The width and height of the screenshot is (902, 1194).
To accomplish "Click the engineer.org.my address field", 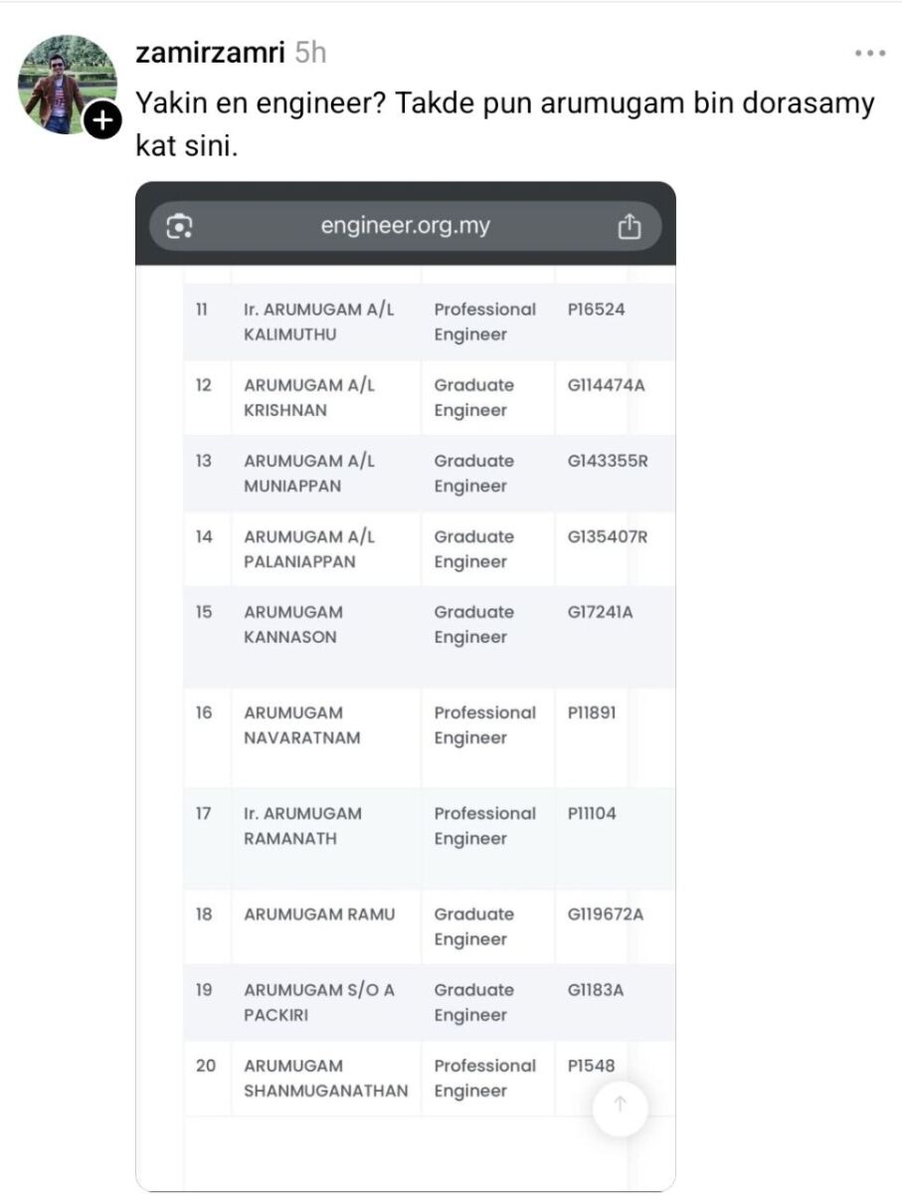I will tap(405, 226).
